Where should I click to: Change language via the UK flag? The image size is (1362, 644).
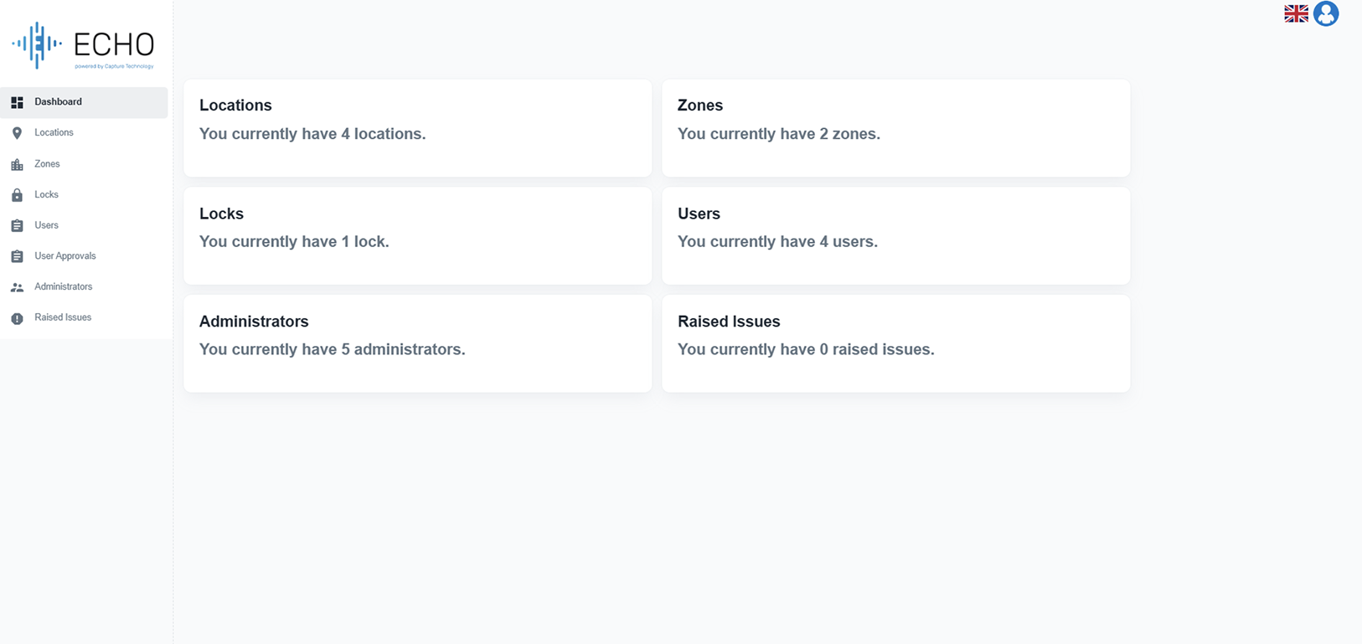pos(1296,13)
